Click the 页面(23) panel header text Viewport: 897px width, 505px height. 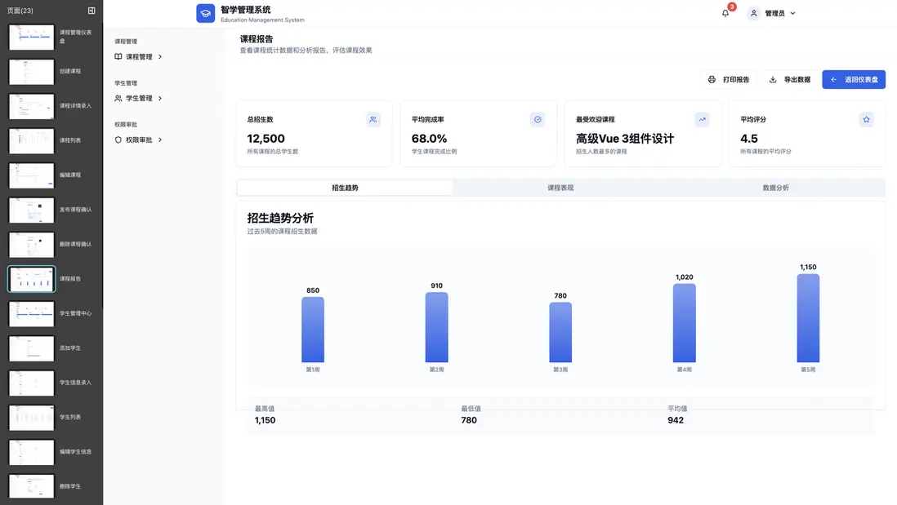pos(20,11)
